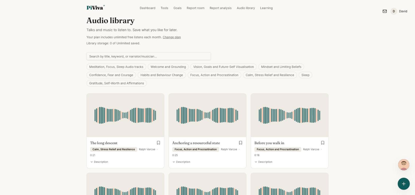Filter by Calm, Stress Relief and Resilience chip
The height and width of the screenshot is (195, 415).
pos(270,75)
